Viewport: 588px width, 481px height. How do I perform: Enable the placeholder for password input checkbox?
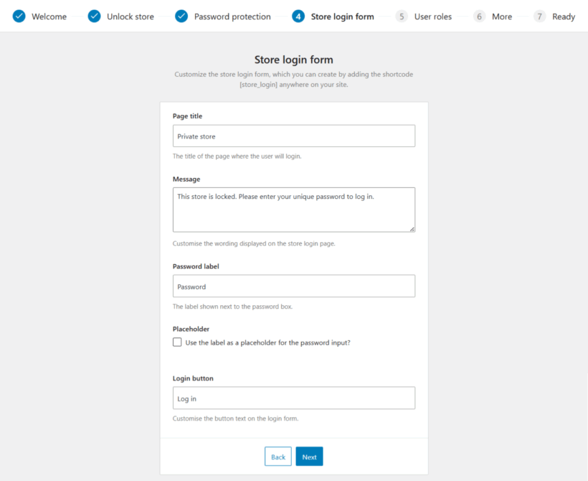coord(177,342)
